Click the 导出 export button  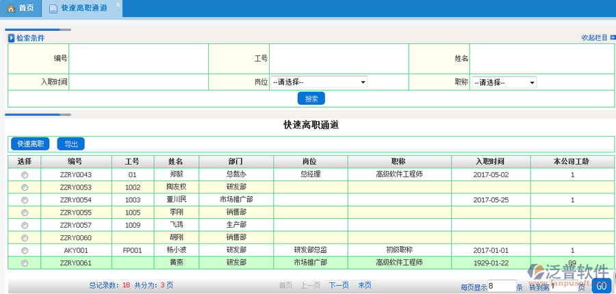[70, 144]
